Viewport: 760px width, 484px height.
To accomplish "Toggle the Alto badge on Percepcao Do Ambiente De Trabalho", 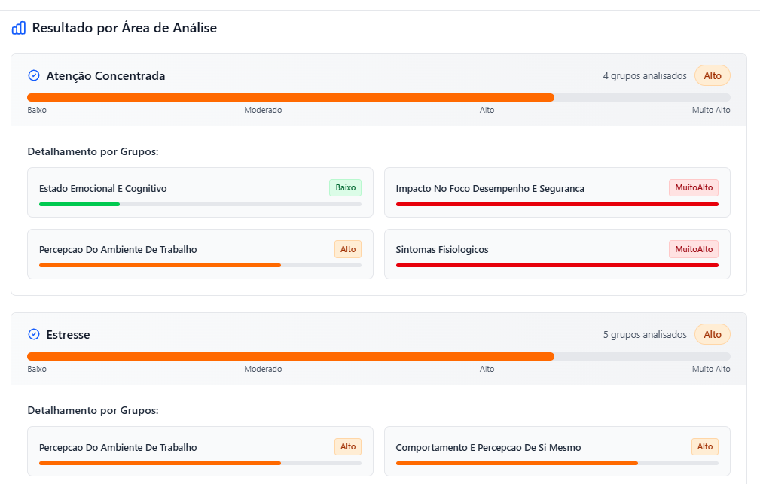I will pyautogui.click(x=347, y=248).
